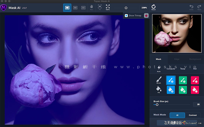This screenshot has height=127, width=204.
Task: Set Mask Mode to Contrast
Action: click(x=193, y=115)
